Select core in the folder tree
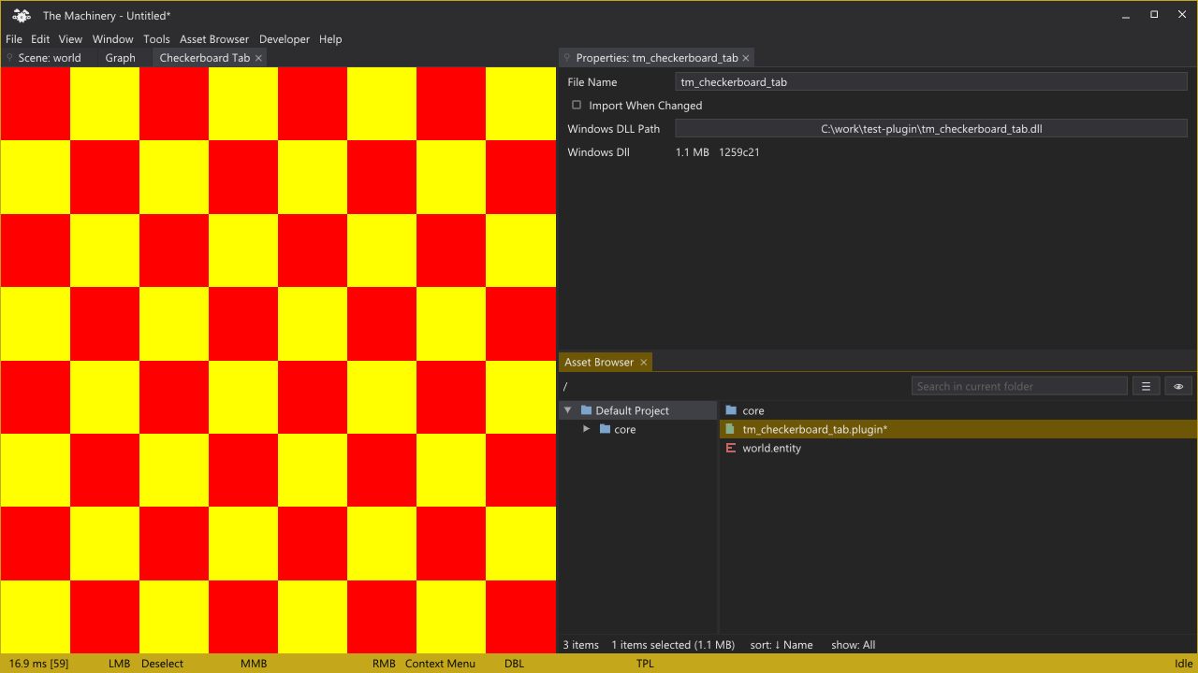Screen dimensions: 1198x673 click(638, 429)
